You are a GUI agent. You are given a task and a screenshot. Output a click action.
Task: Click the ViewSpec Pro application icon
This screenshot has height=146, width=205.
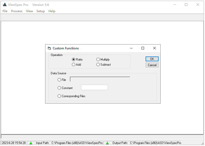click(5, 5)
